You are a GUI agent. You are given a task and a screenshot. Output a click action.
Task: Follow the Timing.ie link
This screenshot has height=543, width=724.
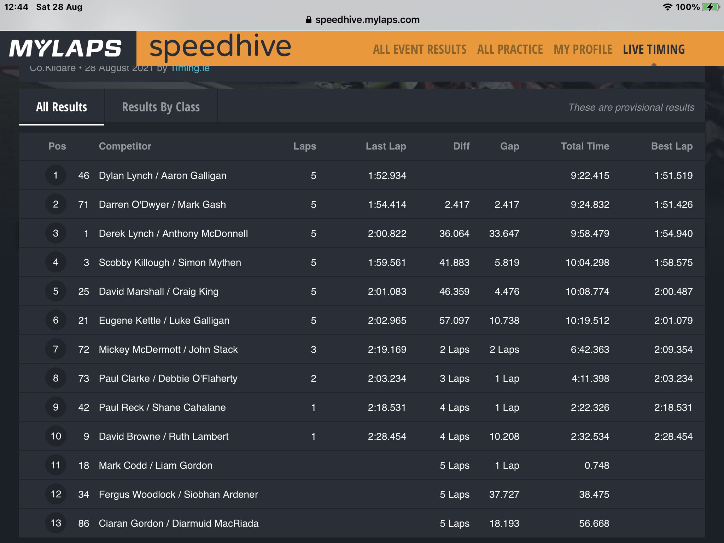(x=191, y=68)
